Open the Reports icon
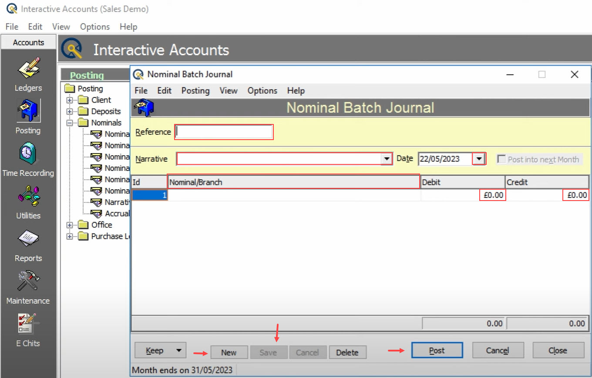Viewport: 592px width, 378px height. click(28, 239)
